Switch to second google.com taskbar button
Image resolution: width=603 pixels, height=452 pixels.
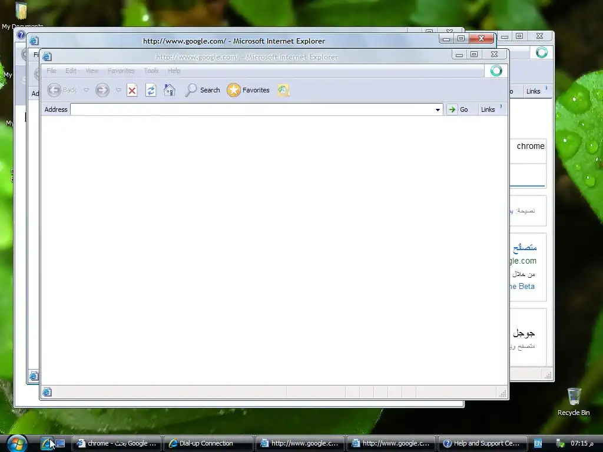[391, 443]
